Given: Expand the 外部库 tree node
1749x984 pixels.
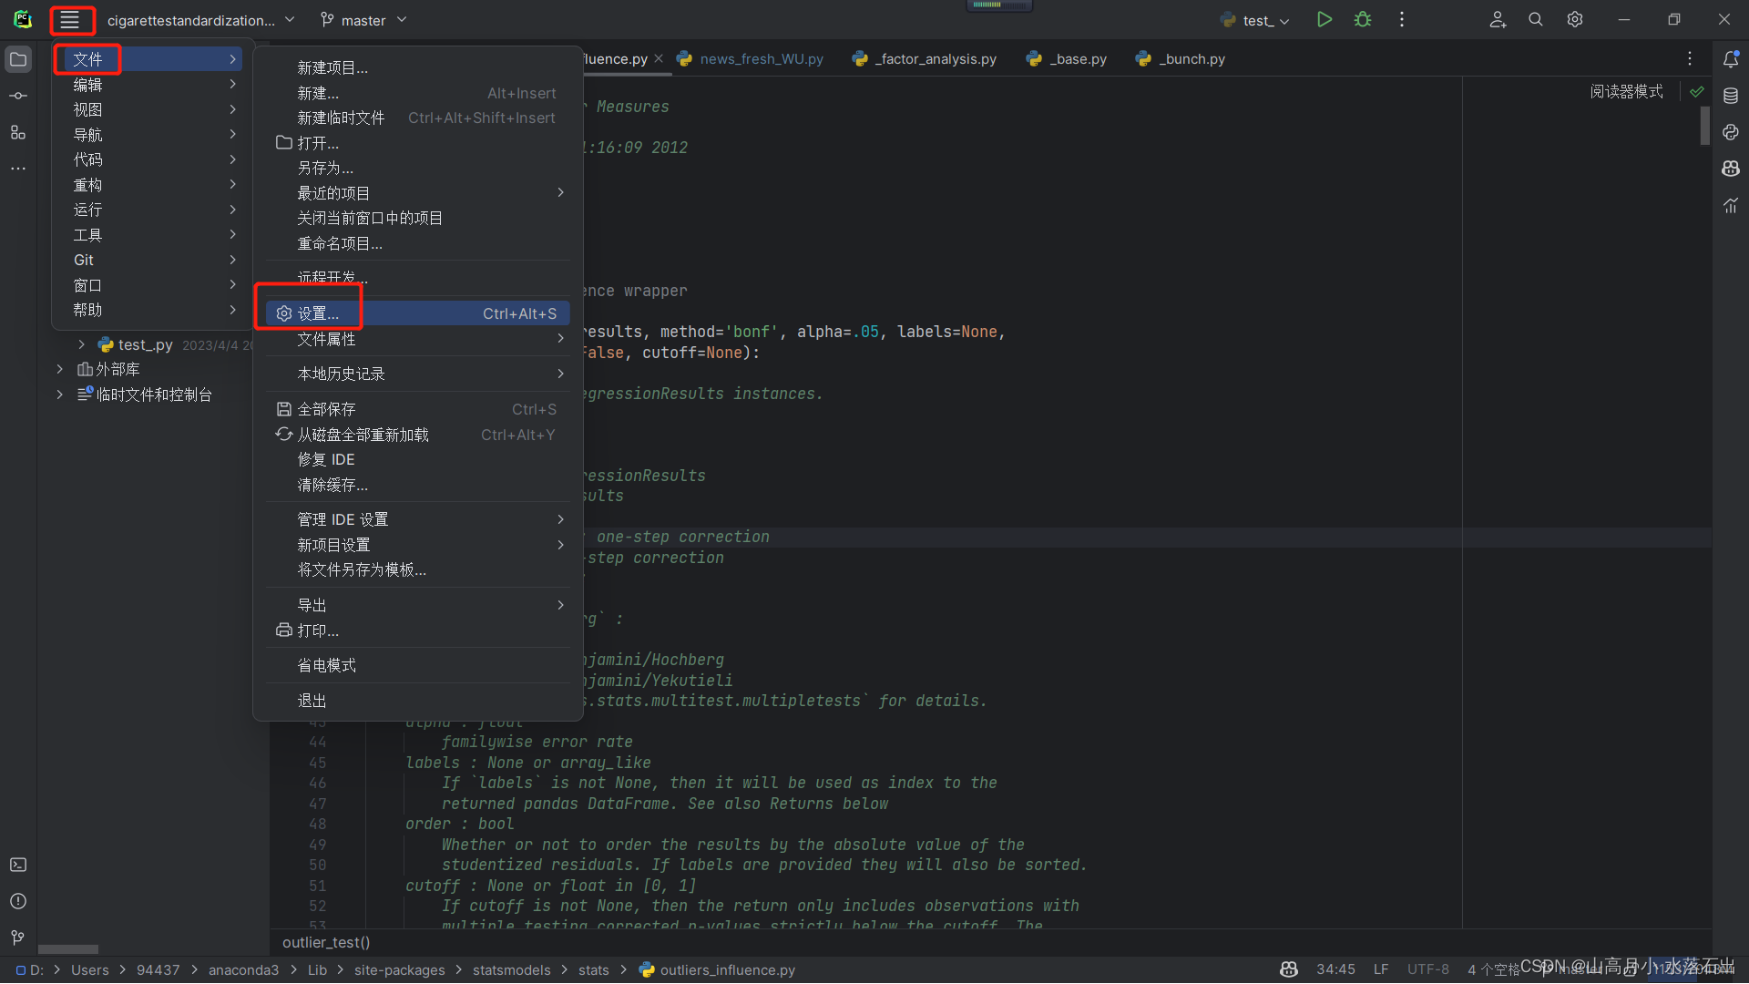Looking at the screenshot, I should click(60, 369).
